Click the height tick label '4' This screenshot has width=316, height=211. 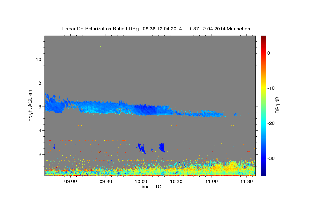click(x=39, y=130)
